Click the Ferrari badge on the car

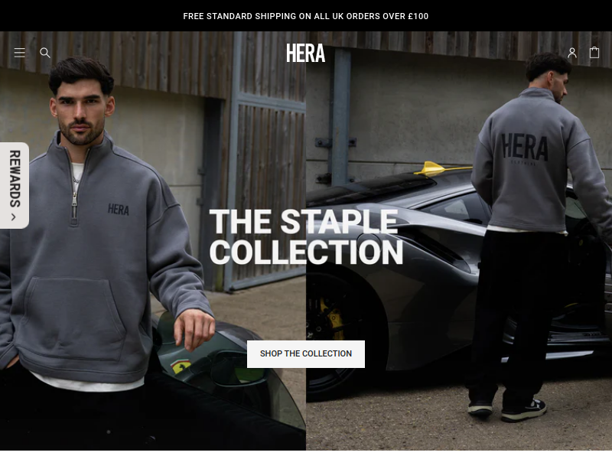181,366
